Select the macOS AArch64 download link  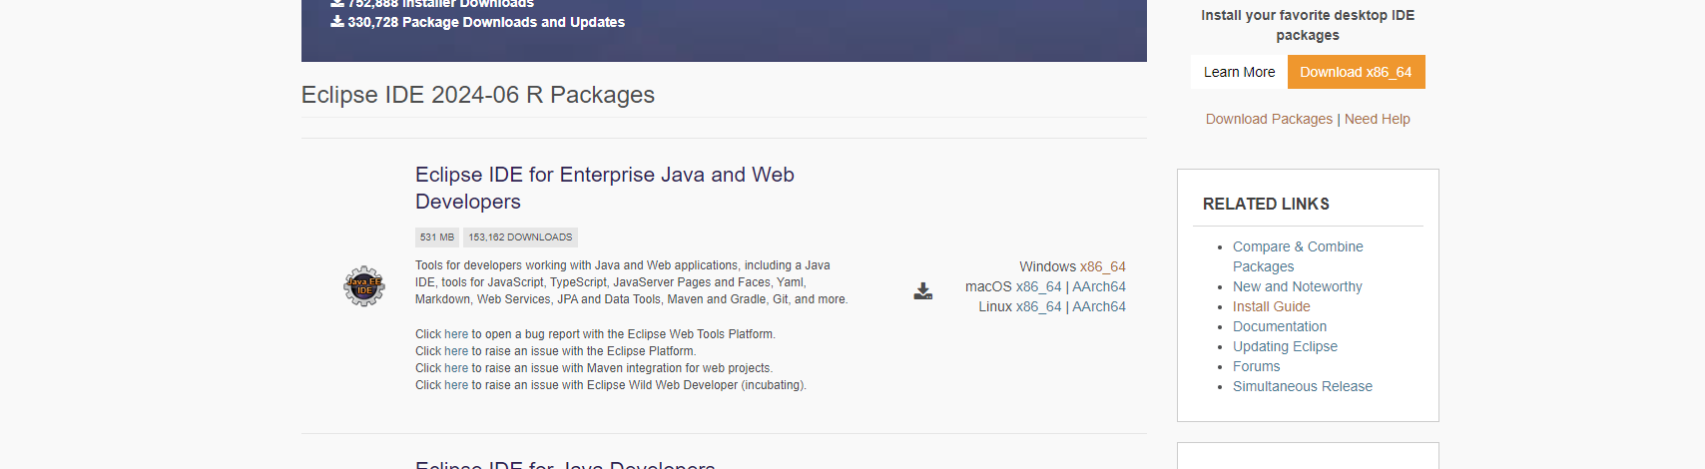pos(1098,286)
